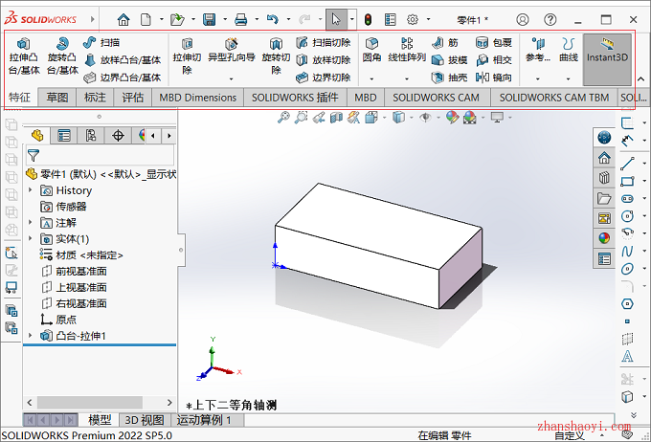Screen dimensions: 651x442
Task: Open the 运动算例 1 bottom tab
Action: (x=204, y=420)
